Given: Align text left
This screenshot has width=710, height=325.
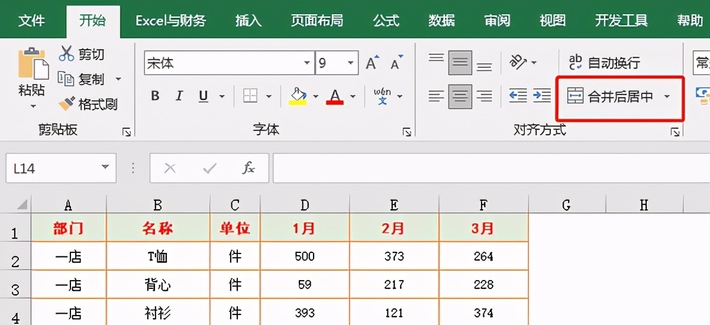Looking at the screenshot, I should click(436, 96).
